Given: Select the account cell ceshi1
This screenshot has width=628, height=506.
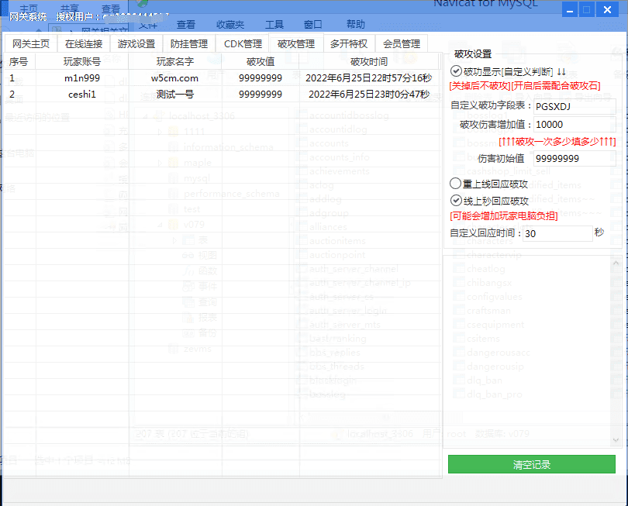Looking at the screenshot, I should 82,95.
